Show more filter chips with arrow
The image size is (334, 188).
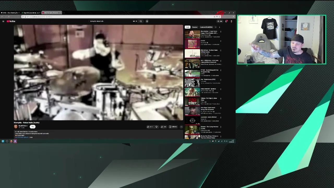(219, 27)
